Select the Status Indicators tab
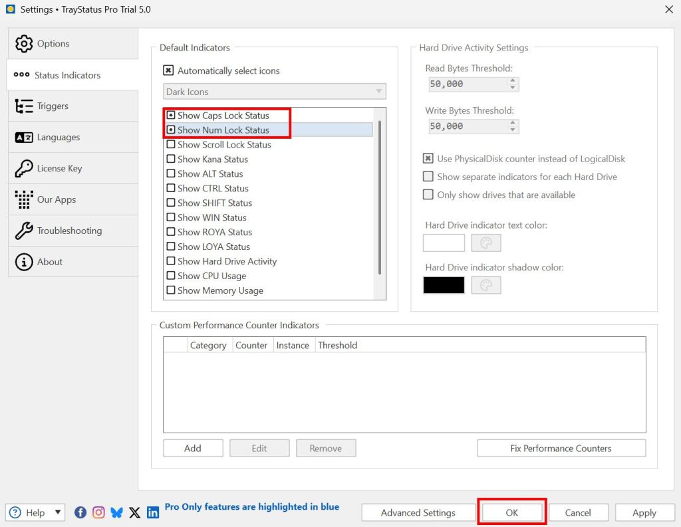 click(72, 74)
